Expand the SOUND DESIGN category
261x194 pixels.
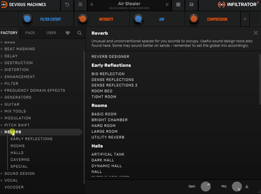pyautogui.click(x=2, y=173)
